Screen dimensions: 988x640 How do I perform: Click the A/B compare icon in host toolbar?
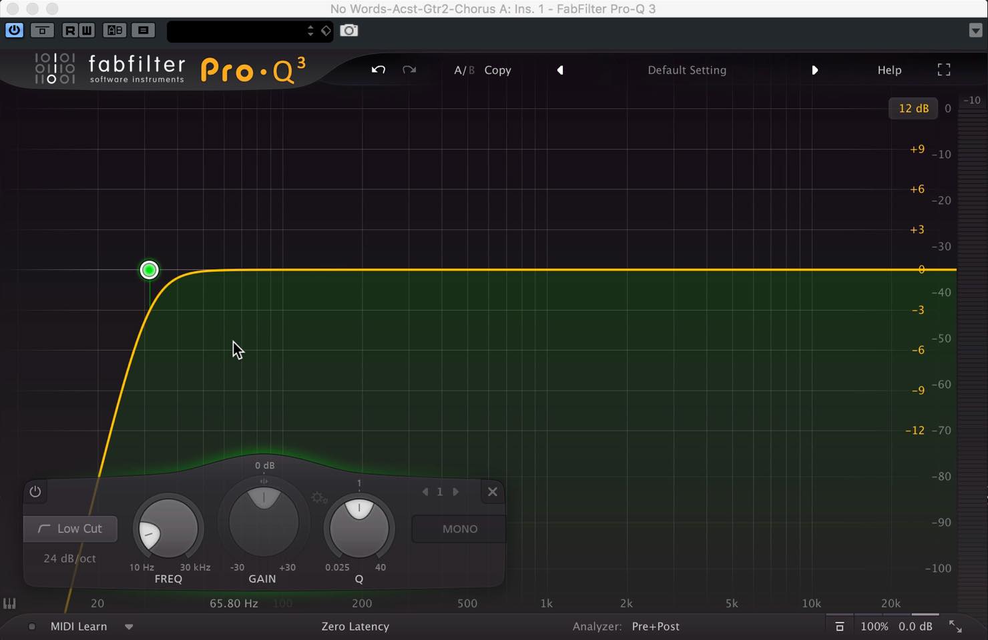(115, 30)
